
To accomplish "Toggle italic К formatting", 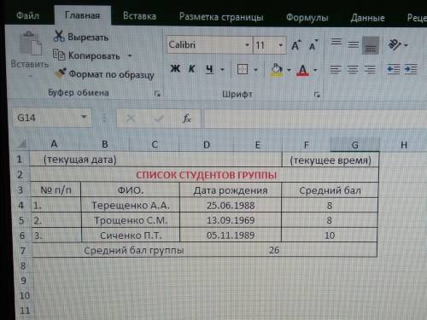I will (192, 68).
